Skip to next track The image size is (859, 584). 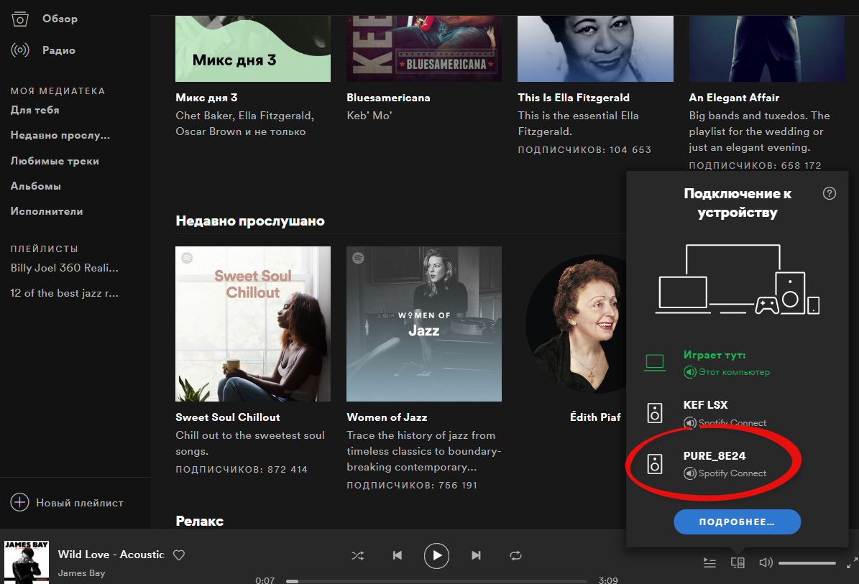tap(476, 555)
